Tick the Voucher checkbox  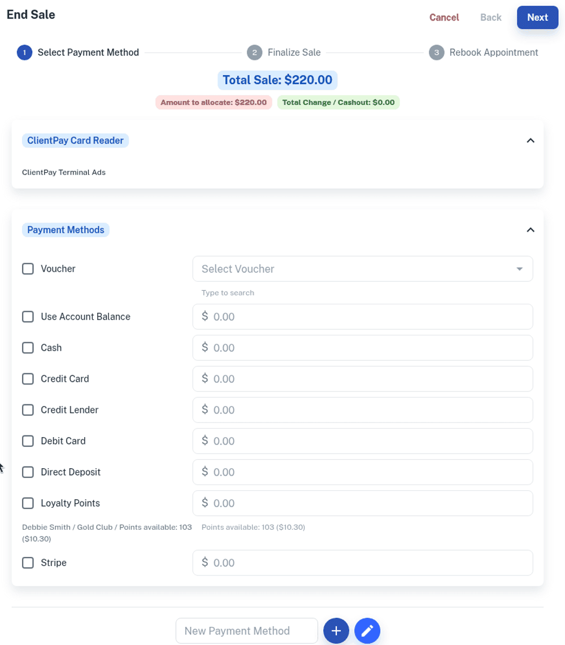(28, 269)
